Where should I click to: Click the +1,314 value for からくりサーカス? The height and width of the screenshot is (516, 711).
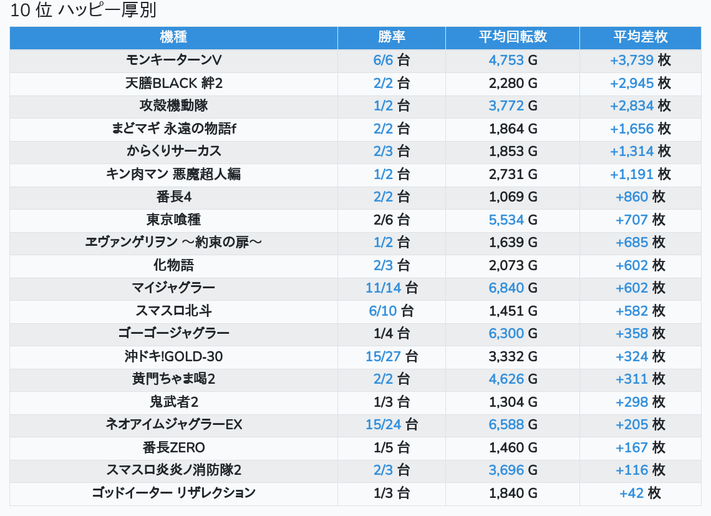(631, 152)
